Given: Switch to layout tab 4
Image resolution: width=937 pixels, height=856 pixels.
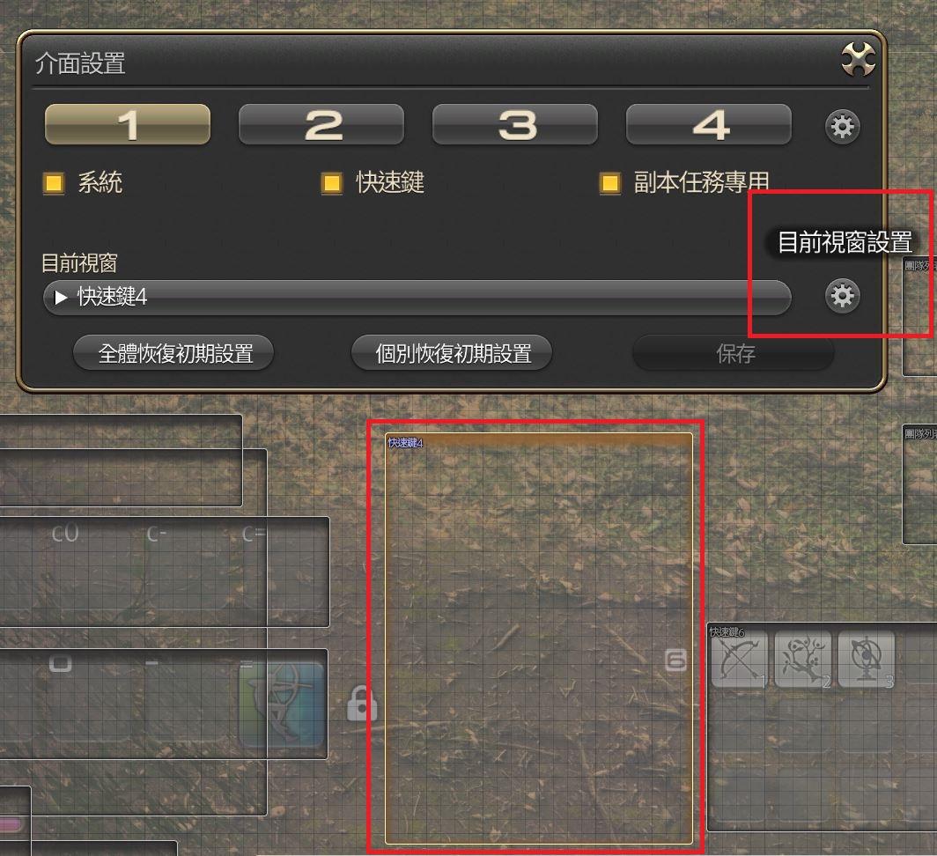Looking at the screenshot, I should [x=709, y=125].
